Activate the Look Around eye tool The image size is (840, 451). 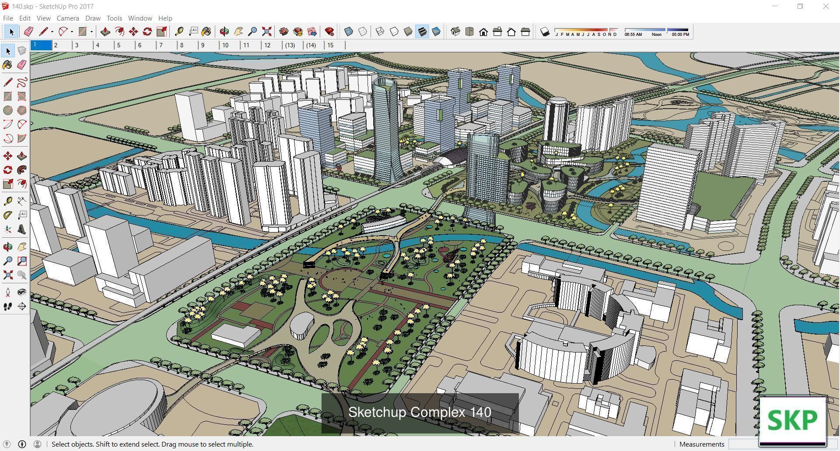tap(22, 292)
